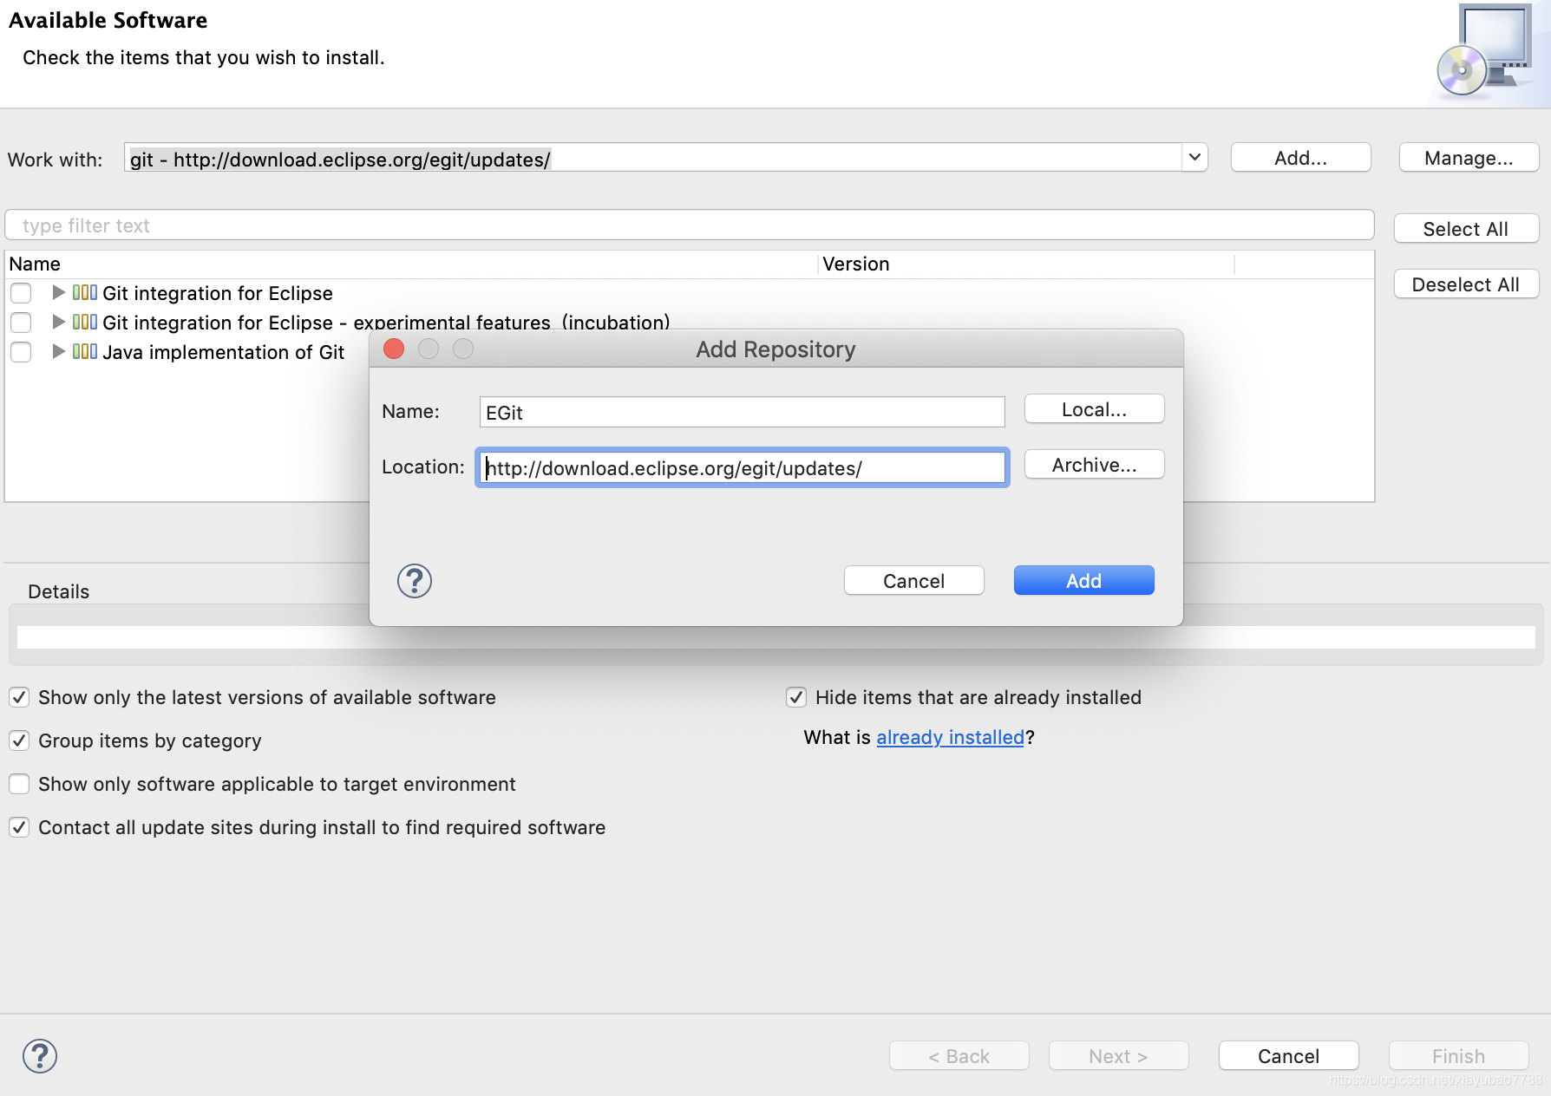Open the Work with dropdown arrow
Image resolution: width=1551 pixels, height=1096 pixels.
[1194, 158]
